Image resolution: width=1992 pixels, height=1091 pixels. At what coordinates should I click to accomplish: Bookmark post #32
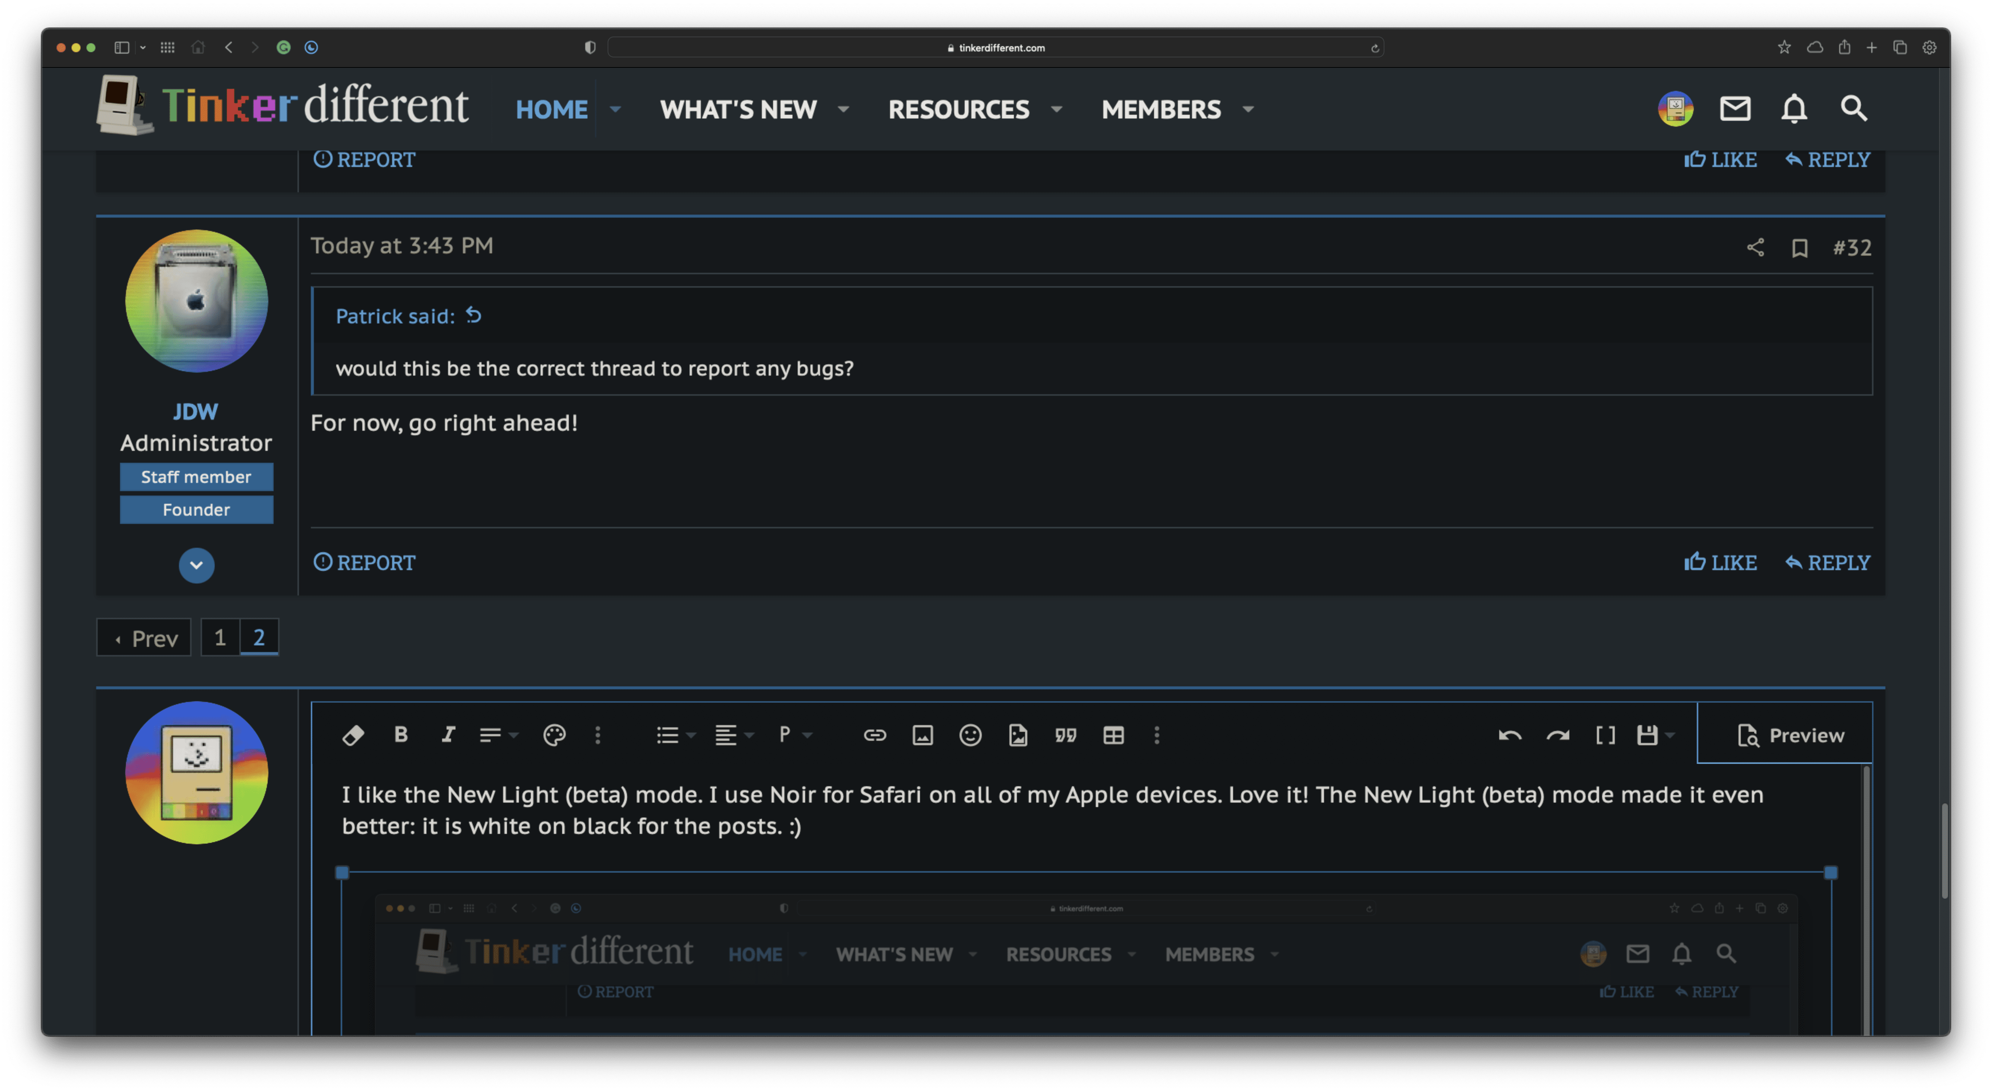1799,247
